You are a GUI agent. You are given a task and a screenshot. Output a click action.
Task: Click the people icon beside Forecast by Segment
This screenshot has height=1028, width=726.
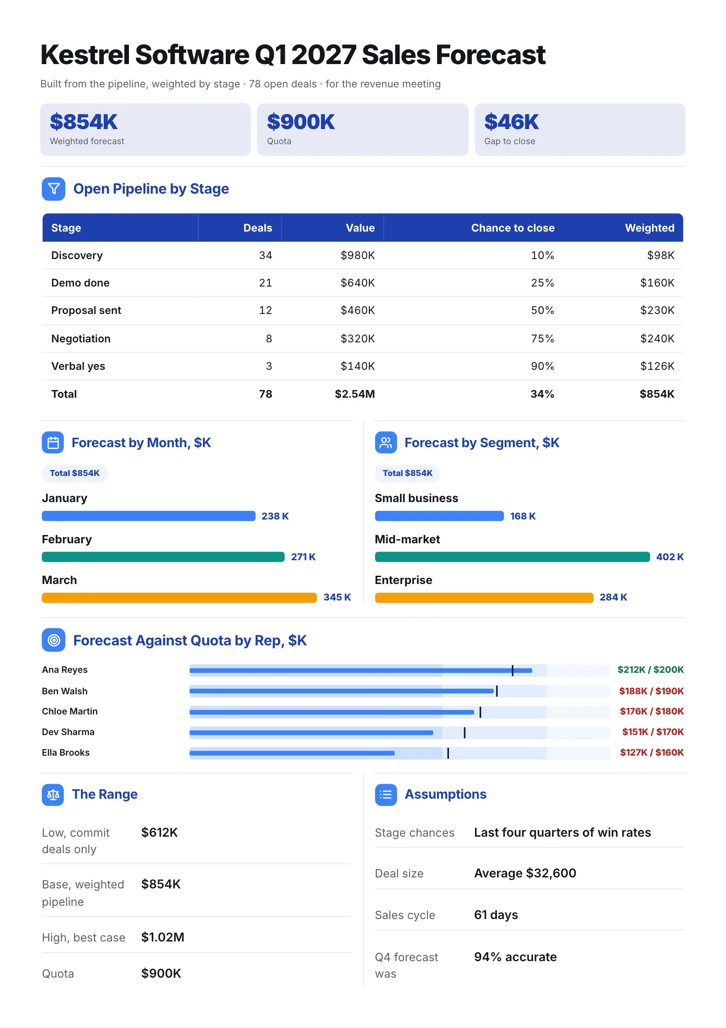(x=386, y=443)
